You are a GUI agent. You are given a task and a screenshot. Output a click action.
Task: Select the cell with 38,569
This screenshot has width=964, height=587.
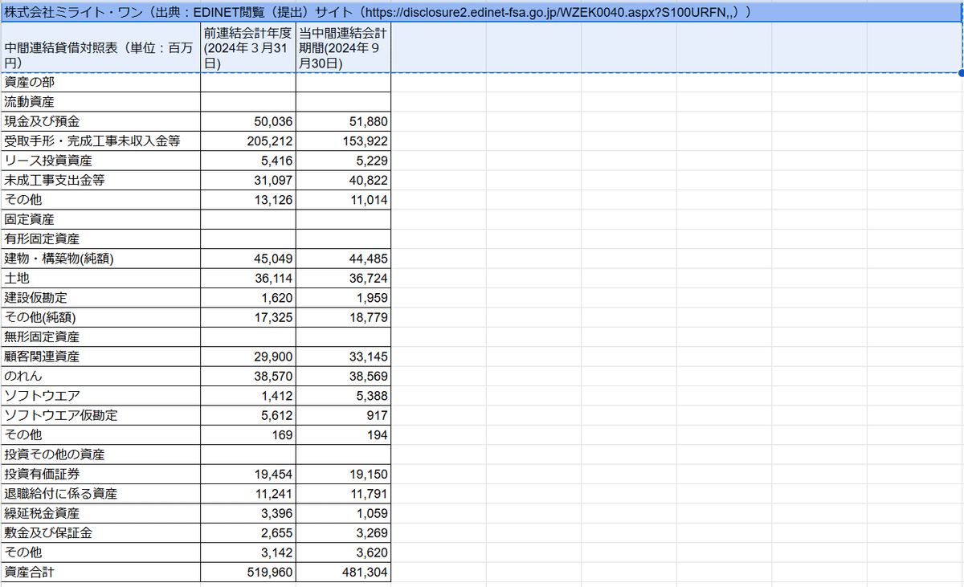pyautogui.click(x=343, y=376)
